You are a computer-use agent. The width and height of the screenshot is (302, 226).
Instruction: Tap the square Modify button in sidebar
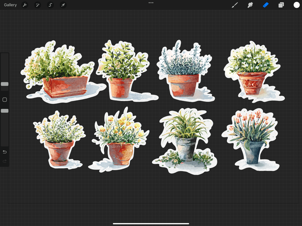click(x=5, y=100)
